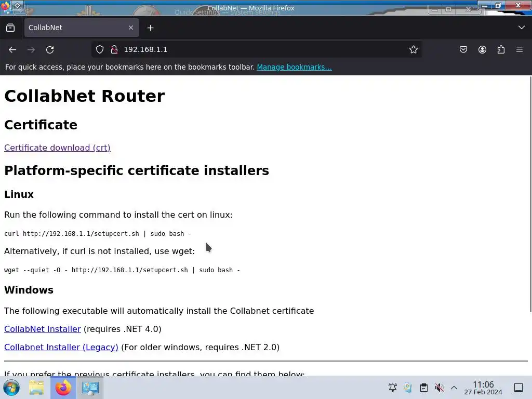532x399 pixels.
Task: Open the clipboard tray icon
Action: tap(424, 388)
